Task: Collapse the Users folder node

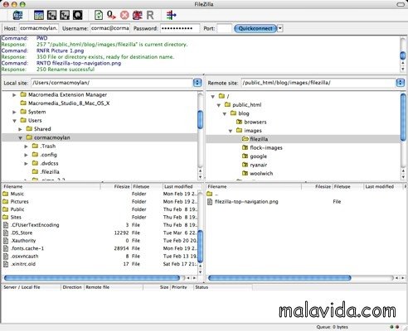Action: coord(14,121)
